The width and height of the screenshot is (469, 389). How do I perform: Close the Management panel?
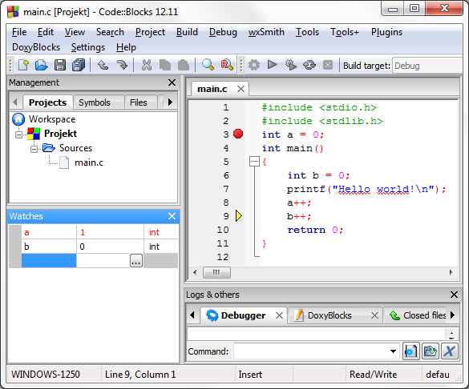pyautogui.click(x=172, y=82)
